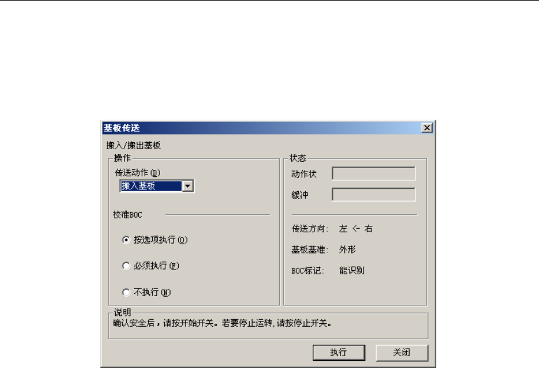The image size is (539, 368).
Task: Click the 传送动作 (D) label
Action: point(138,172)
